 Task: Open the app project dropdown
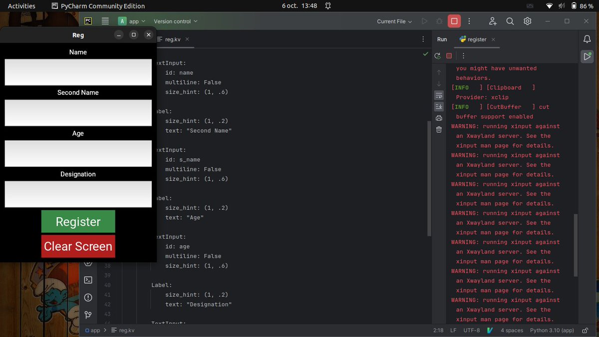coord(132,21)
